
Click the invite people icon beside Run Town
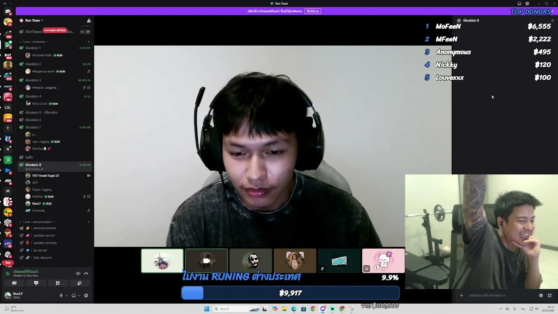(89, 20)
